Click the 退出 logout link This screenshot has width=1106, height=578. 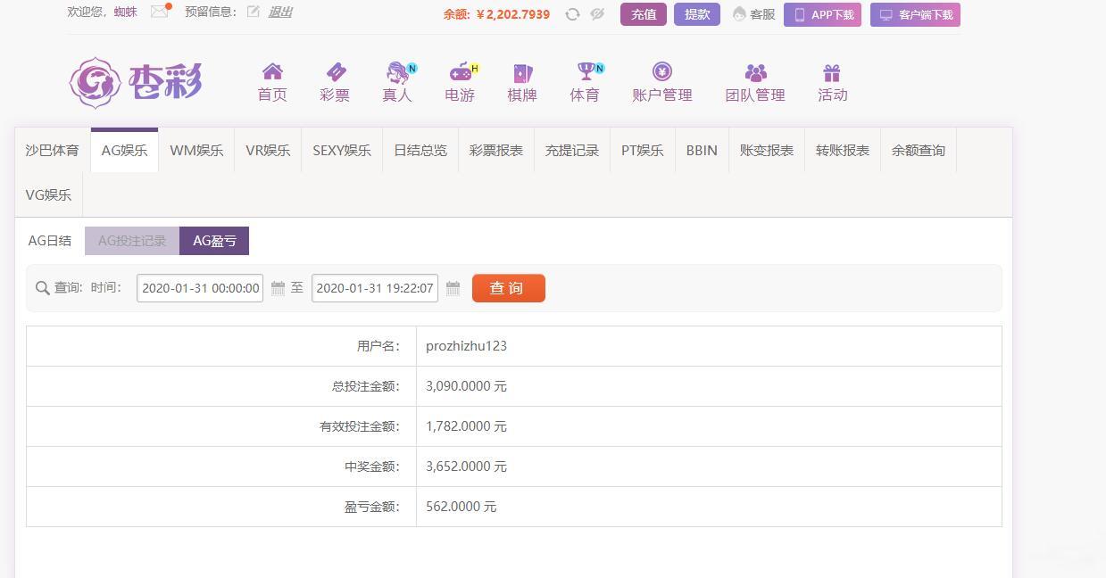280,12
